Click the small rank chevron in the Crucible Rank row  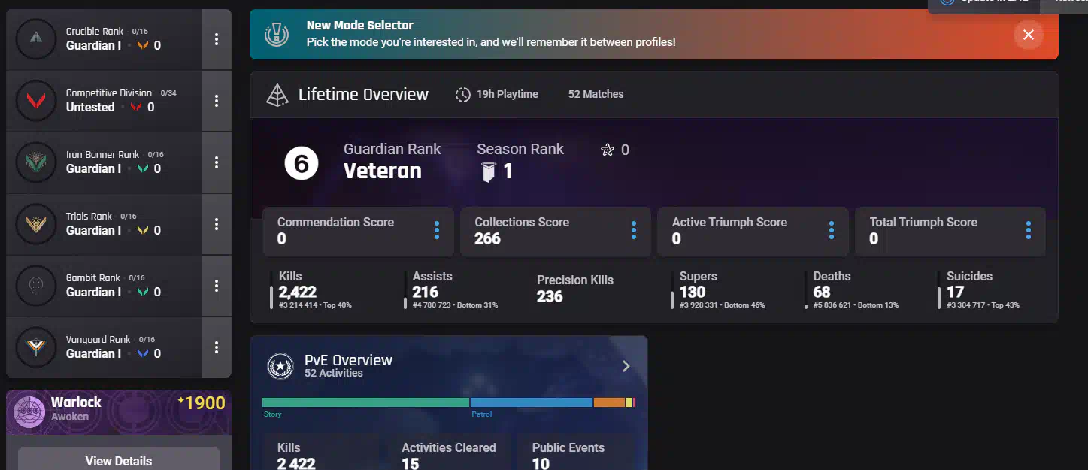tap(143, 45)
